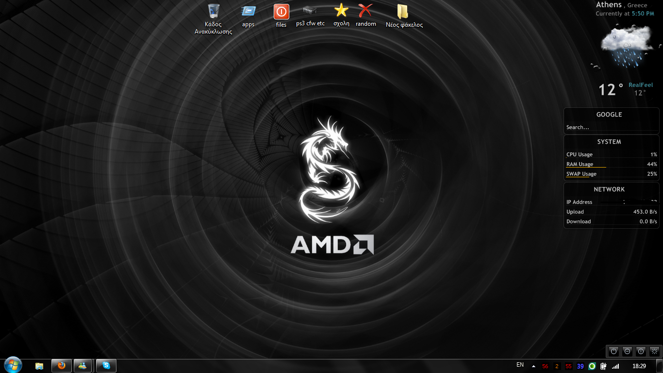Click the 18:29 taskbar clock

click(639, 366)
